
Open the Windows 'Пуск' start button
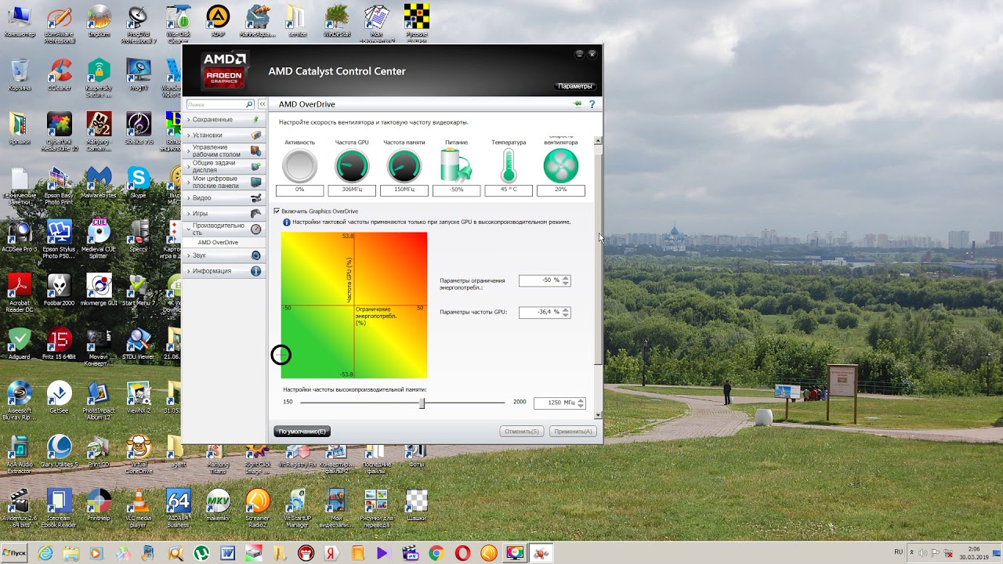tap(14, 553)
